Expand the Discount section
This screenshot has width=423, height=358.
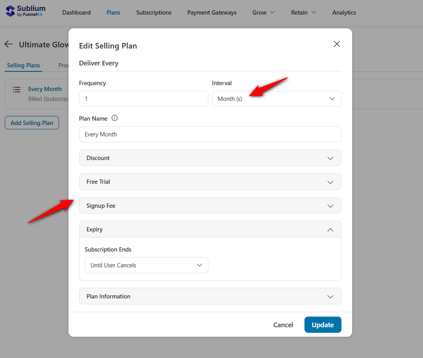tap(210, 158)
